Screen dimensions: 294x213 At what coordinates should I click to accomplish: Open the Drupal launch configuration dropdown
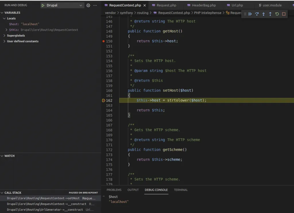[62, 5]
